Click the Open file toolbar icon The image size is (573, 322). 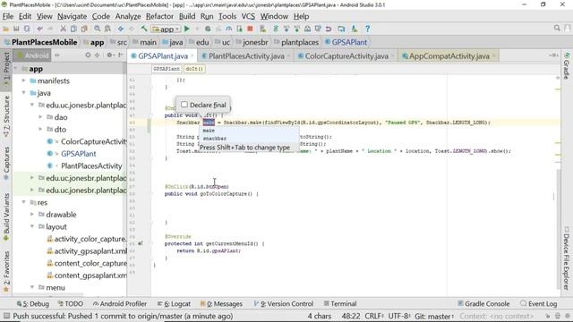6,29
